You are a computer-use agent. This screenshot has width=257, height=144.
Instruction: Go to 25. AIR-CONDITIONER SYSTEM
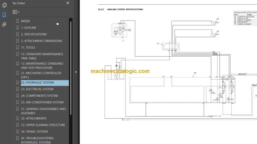[42, 102]
